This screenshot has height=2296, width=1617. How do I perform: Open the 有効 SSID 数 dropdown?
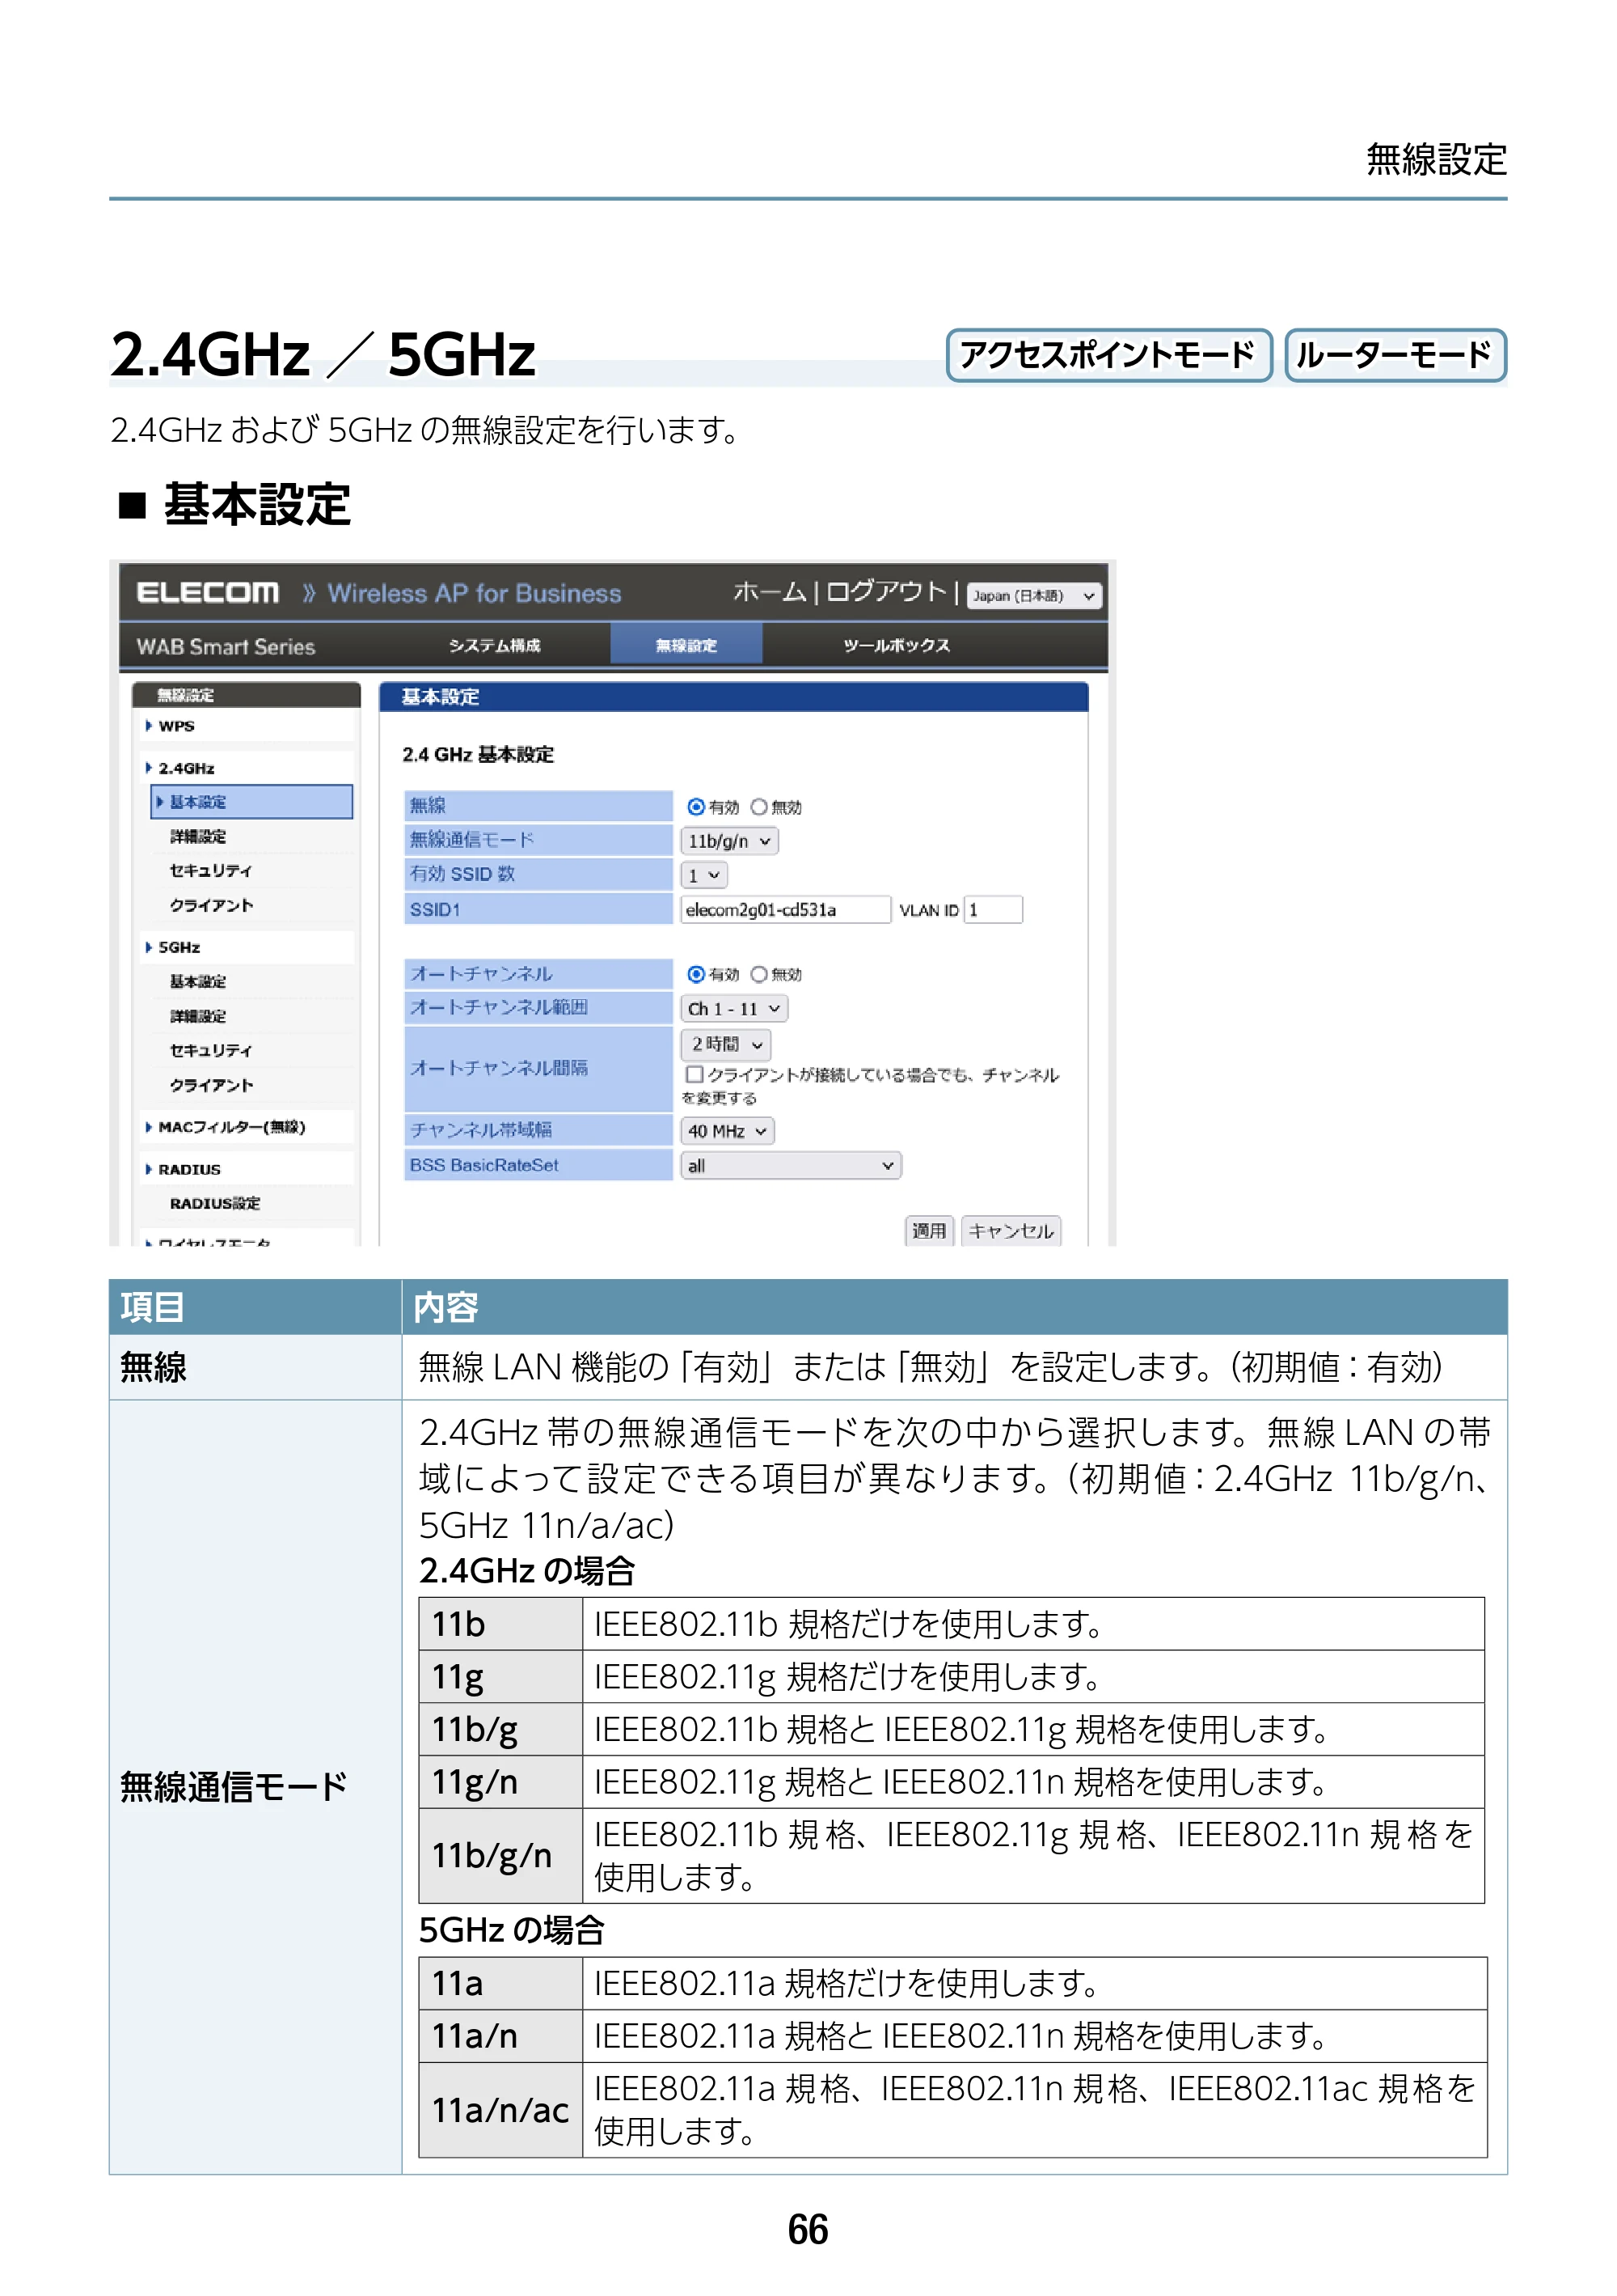[x=703, y=876]
